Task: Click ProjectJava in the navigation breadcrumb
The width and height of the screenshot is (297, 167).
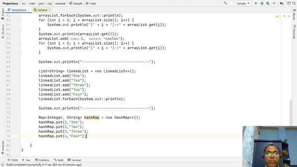Action: click(10, 3)
